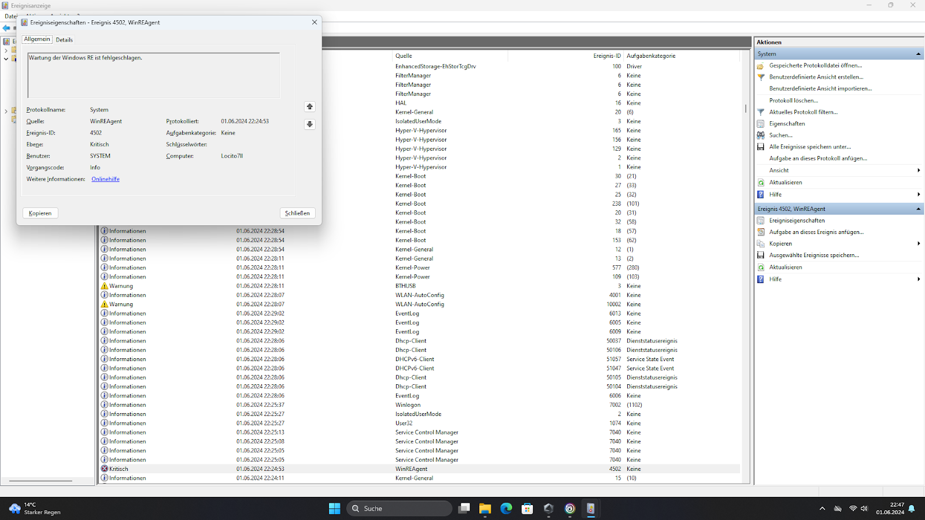
Task: Select the User32 event row with ID 1074
Action: (x=420, y=424)
